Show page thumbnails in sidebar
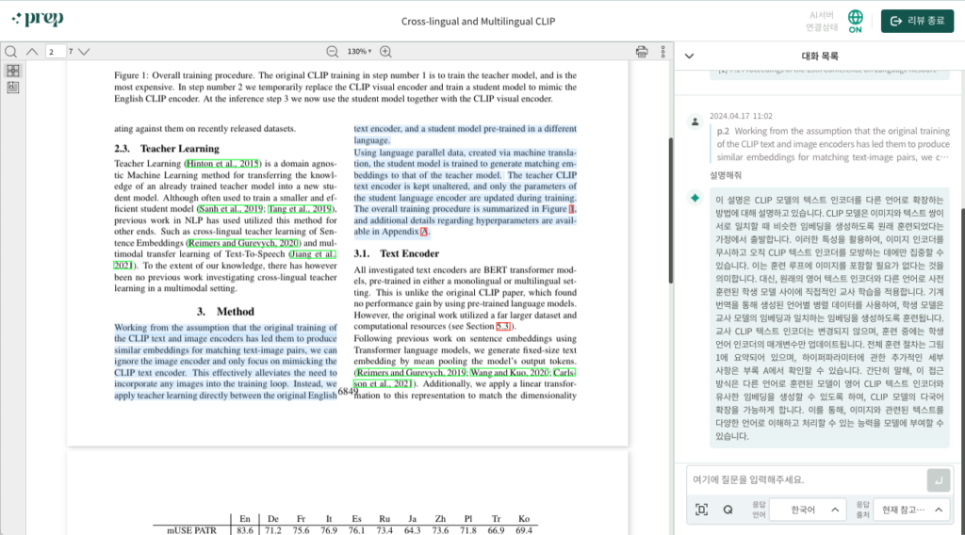The height and width of the screenshot is (535, 965). click(13, 71)
